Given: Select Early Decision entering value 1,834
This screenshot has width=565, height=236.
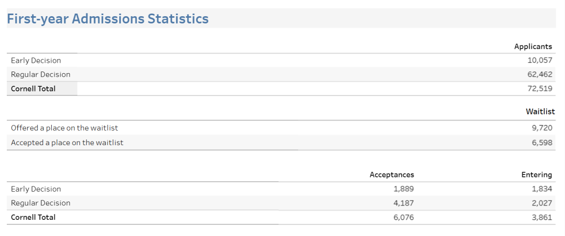Looking at the screenshot, I should click(x=541, y=189).
